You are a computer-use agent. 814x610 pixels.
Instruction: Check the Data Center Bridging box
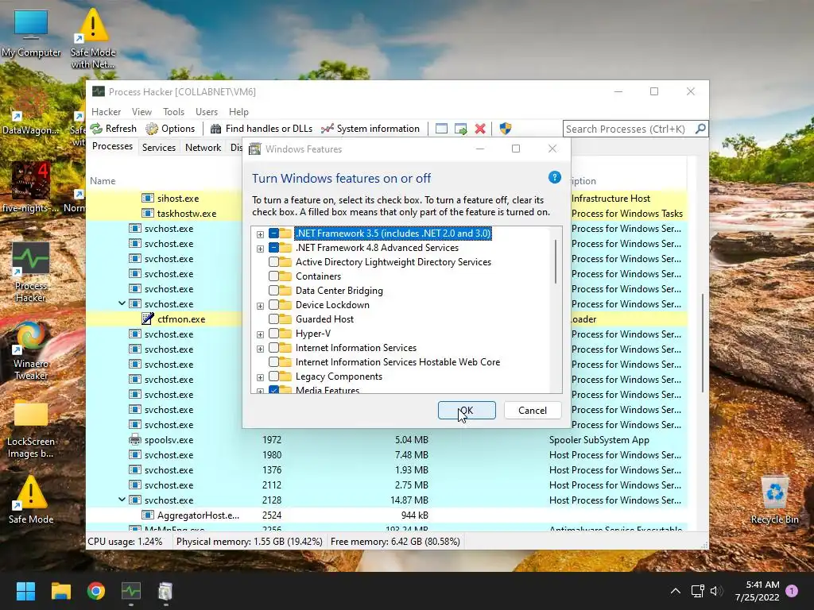coord(273,291)
